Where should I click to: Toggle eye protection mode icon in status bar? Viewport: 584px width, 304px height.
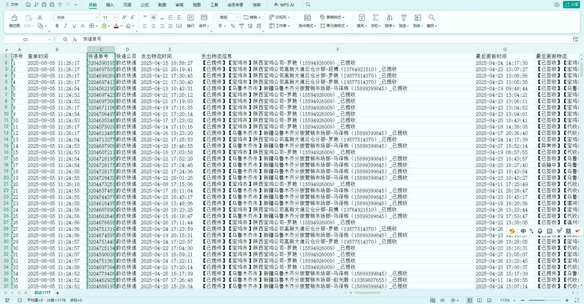pyautogui.click(x=442, y=300)
